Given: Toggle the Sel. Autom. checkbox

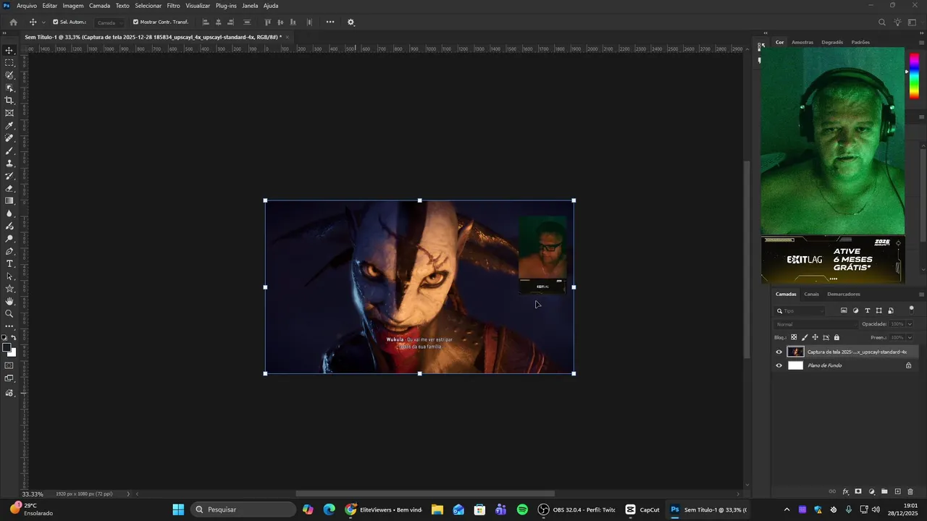Looking at the screenshot, I should (55, 22).
